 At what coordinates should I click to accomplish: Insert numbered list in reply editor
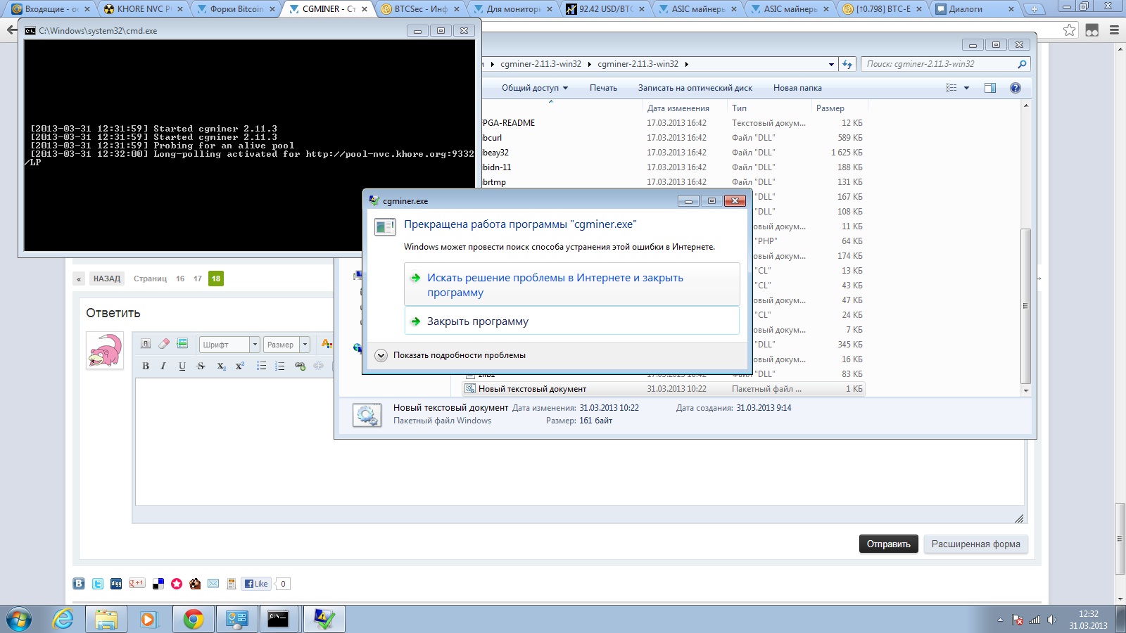tap(280, 366)
